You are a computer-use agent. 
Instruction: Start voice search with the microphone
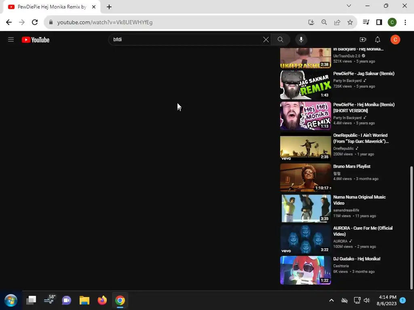tap(301, 40)
